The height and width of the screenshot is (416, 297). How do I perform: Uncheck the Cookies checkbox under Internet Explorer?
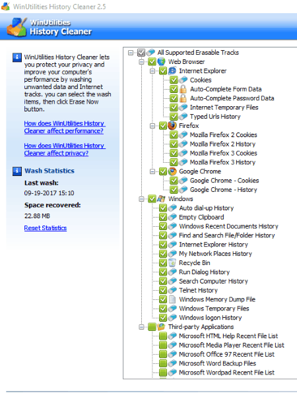click(174, 80)
